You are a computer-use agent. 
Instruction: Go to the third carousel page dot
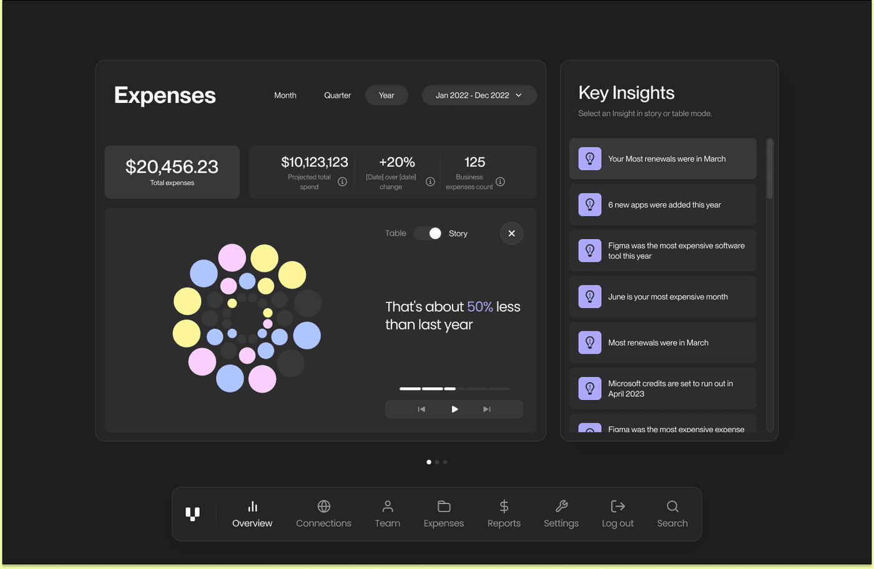point(445,462)
